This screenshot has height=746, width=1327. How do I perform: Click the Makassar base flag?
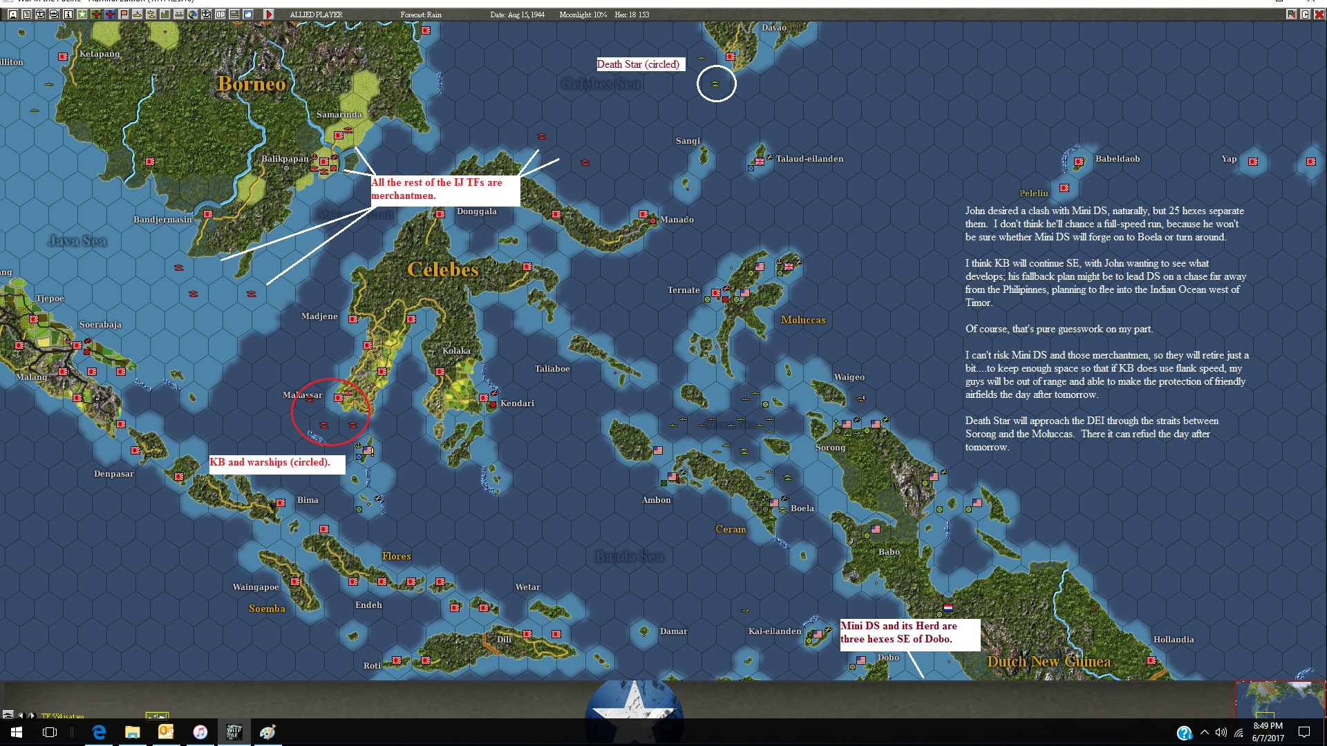[339, 398]
